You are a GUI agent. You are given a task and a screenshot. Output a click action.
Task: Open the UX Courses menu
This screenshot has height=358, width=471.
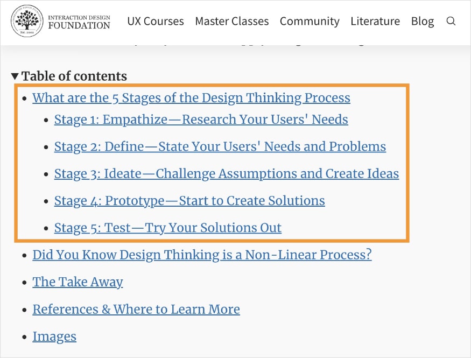(156, 22)
